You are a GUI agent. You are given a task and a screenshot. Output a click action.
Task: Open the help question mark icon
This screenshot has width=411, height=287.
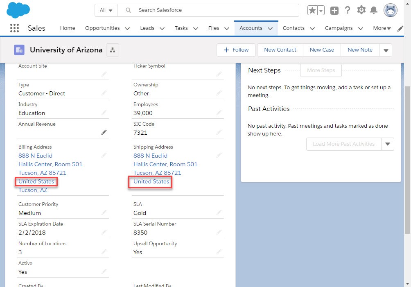pos(348,10)
